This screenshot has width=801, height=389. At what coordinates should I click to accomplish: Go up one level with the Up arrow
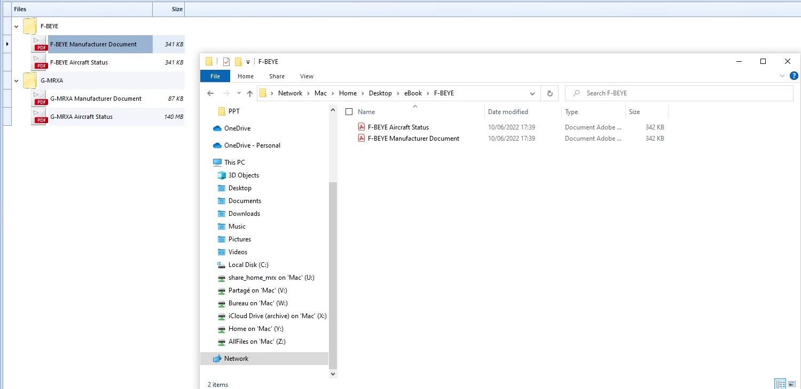click(x=250, y=93)
